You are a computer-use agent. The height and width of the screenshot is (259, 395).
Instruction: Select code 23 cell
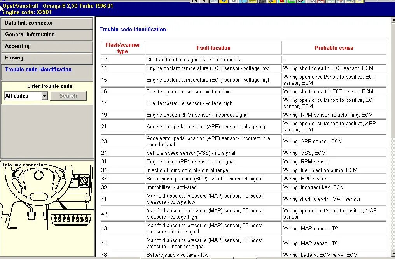click(123, 141)
